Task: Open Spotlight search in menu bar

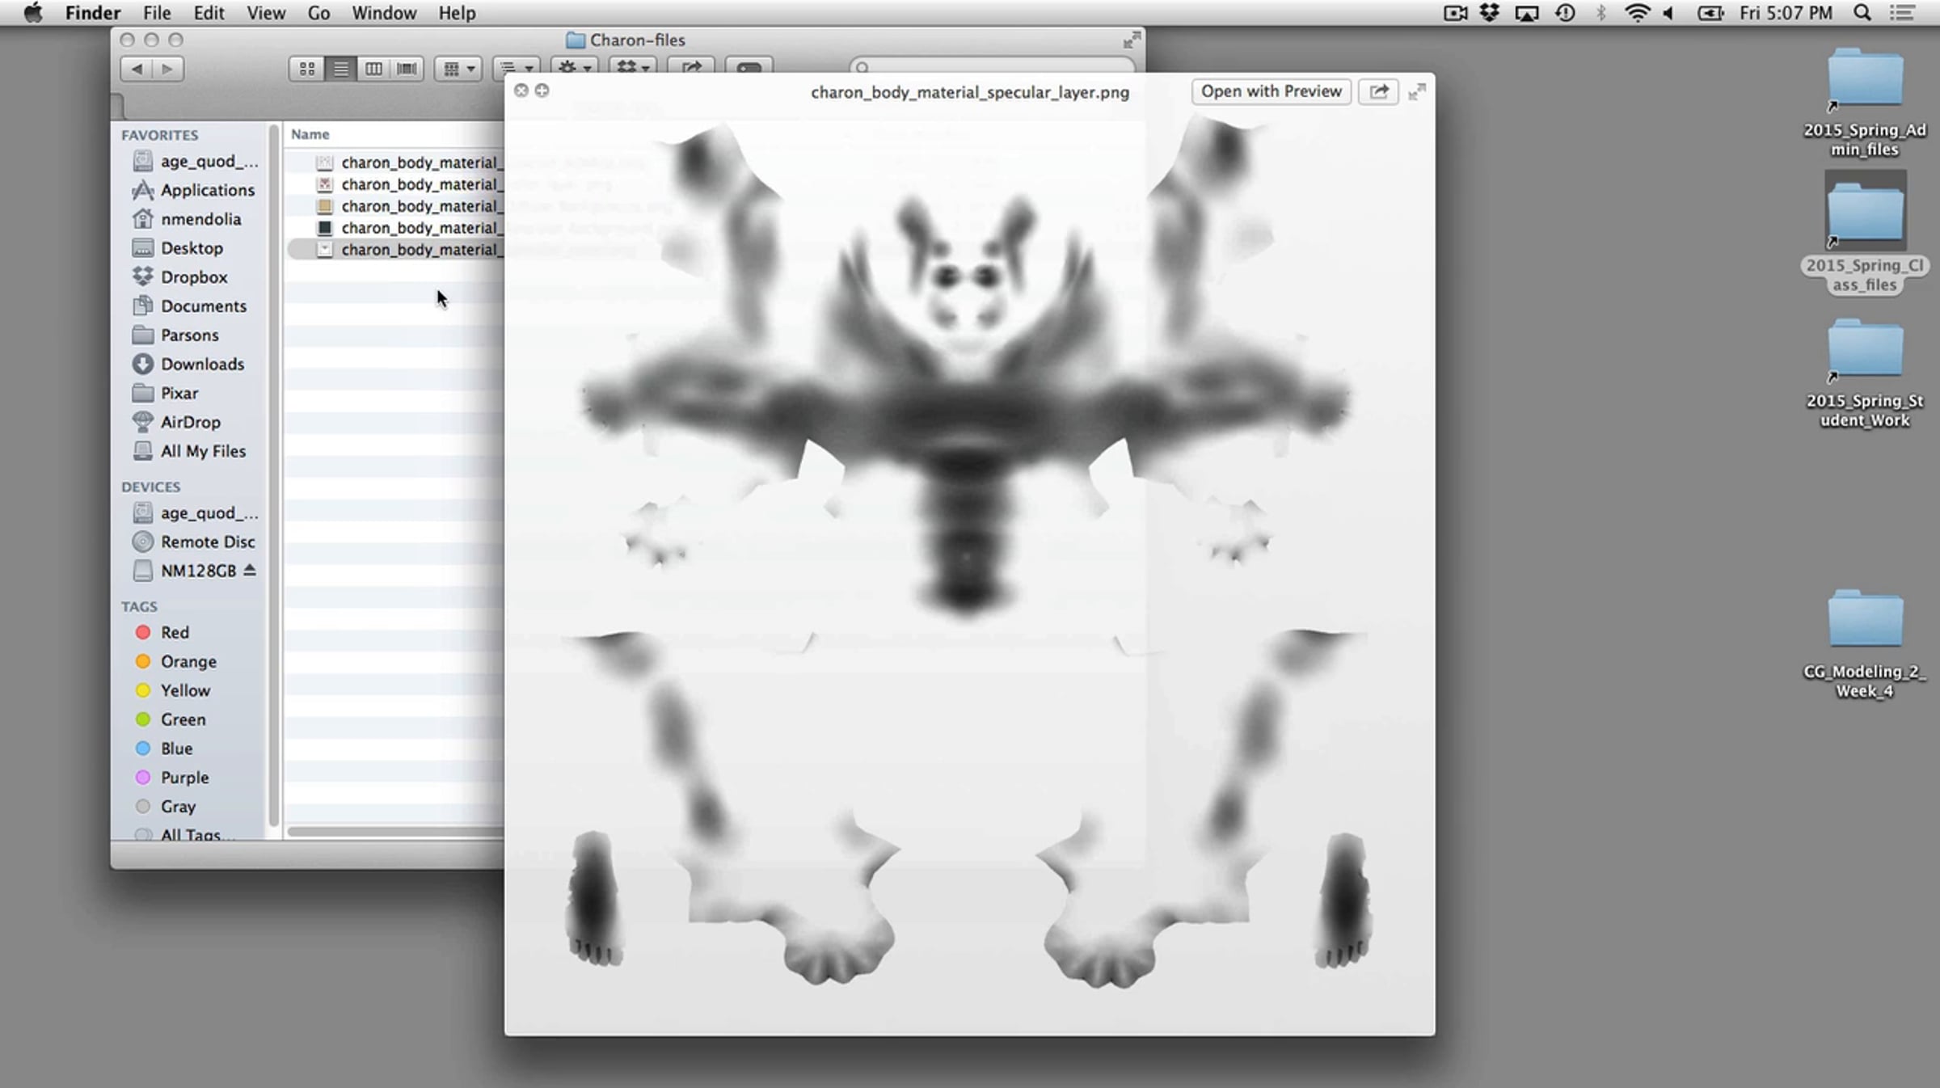Action: [1862, 13]
